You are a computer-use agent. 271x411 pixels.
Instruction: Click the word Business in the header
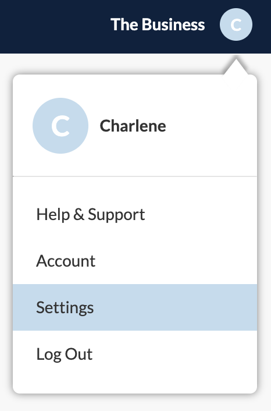[x=173, y=24]
